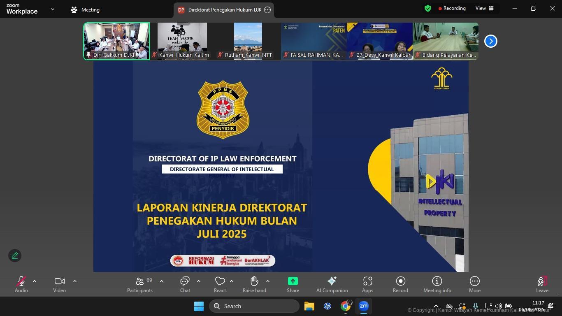Click tray microphone icon

(475, 306)
